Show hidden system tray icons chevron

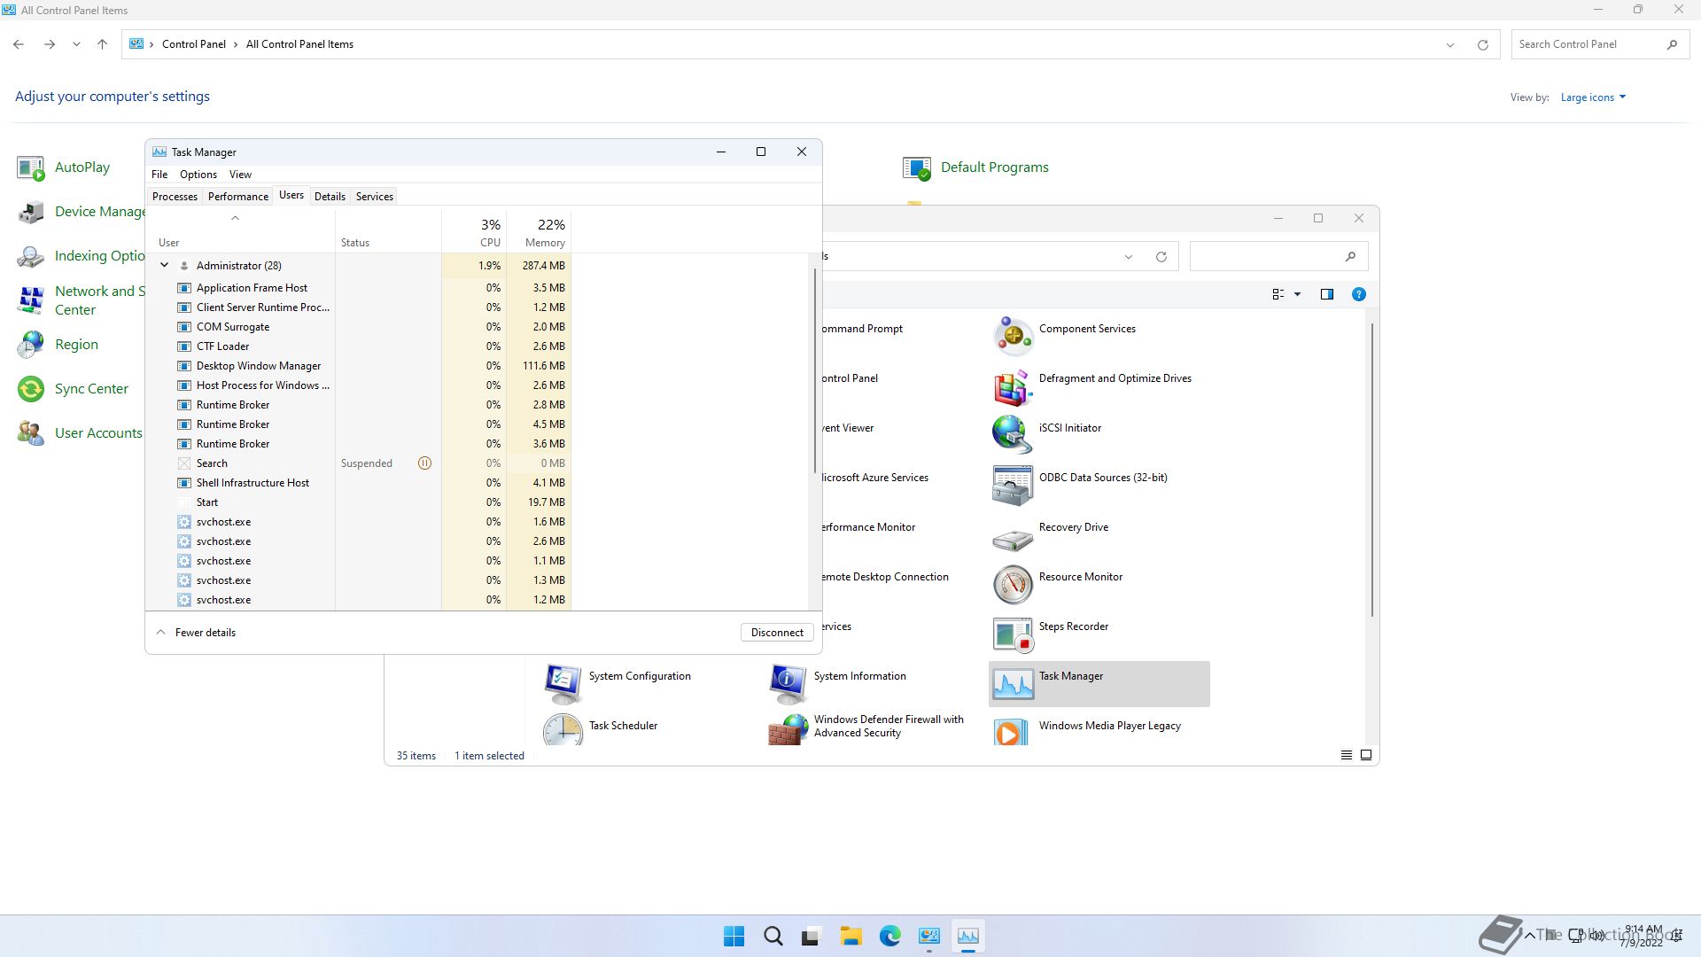(1529, 935)
